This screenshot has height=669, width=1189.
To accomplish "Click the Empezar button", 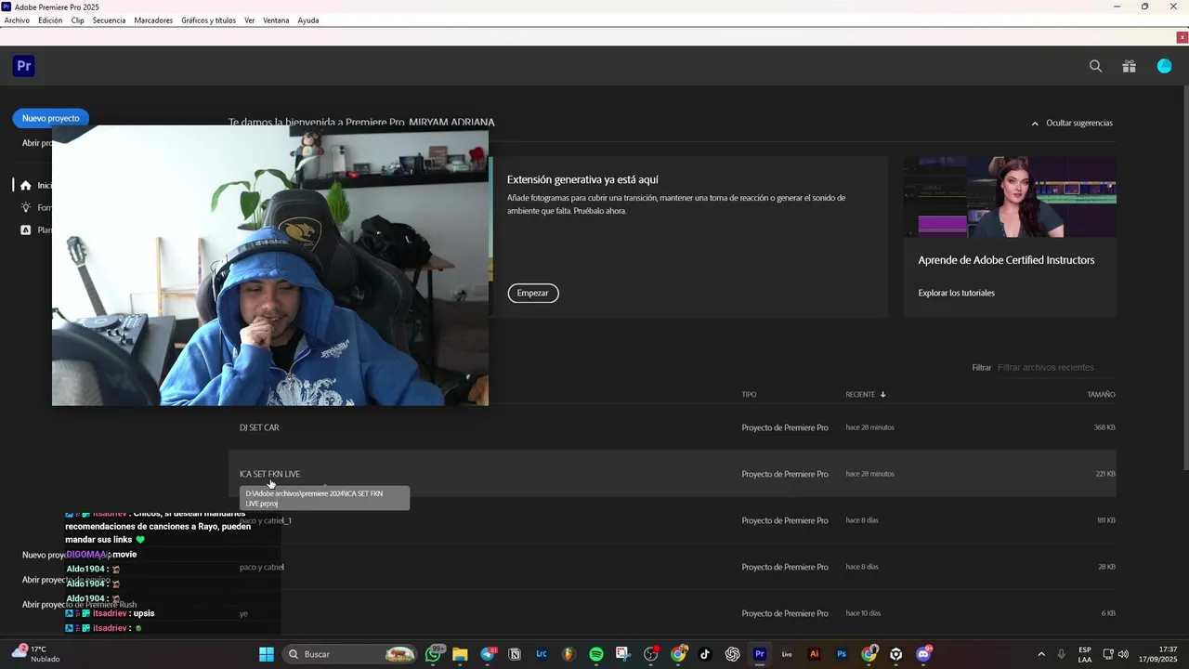I will 533,293.
